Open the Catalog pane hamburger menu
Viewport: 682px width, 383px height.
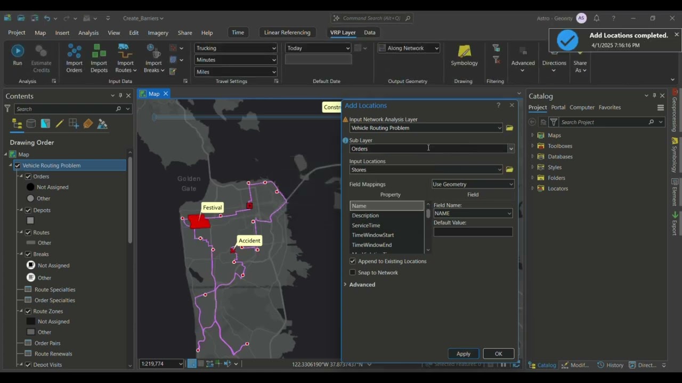pyautogui.click(x=661, y=107)
